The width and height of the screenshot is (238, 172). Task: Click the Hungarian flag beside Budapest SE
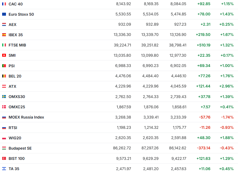(x=4, y=148)
